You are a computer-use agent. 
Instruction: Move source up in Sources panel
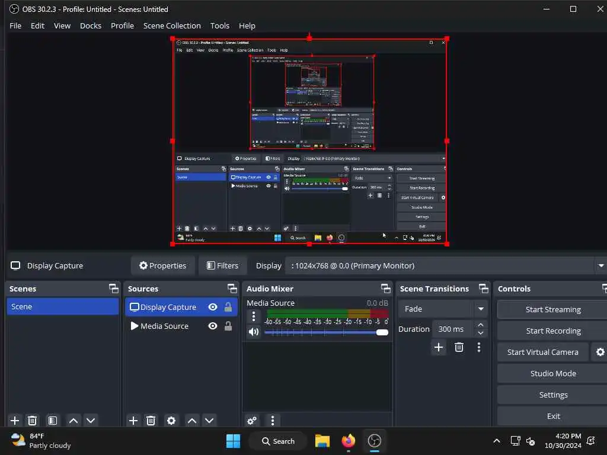pos(191,421)
